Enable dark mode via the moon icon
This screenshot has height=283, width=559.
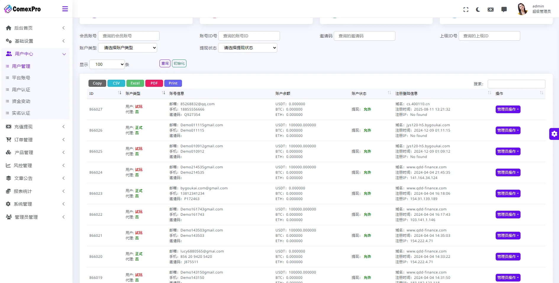coord(478,9)
